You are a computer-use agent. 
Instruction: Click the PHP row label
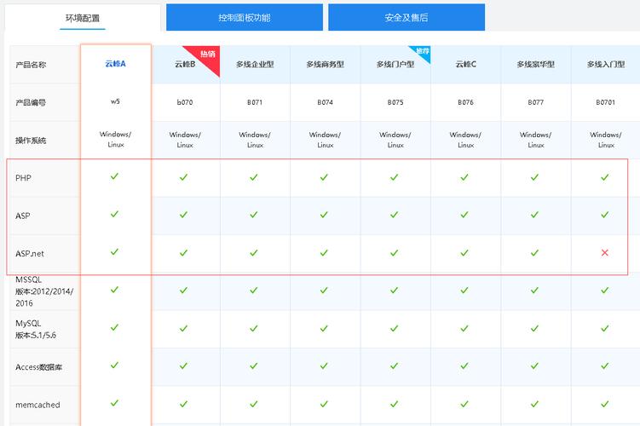(x=23, y=178)
